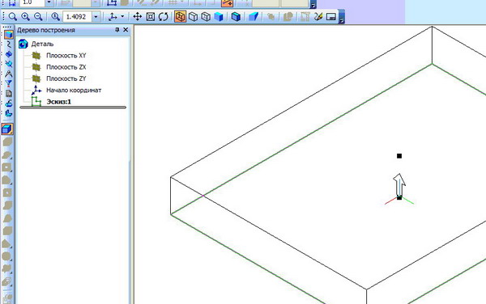Open the 1.0 value dropdown arrow
This screenshot has width=486, height=304.
(49, 2)
